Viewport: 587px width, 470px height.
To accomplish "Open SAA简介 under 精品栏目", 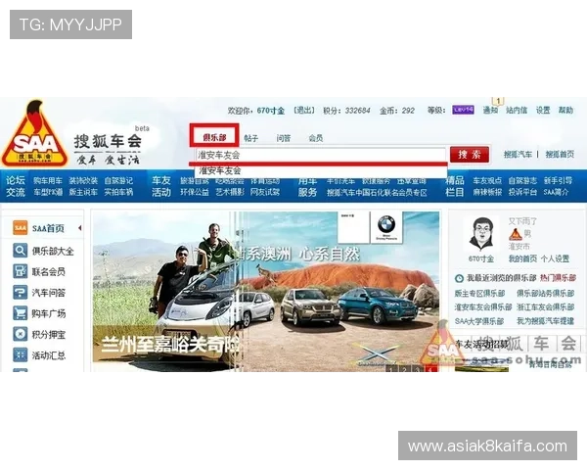I will click(x=557, y=192).
